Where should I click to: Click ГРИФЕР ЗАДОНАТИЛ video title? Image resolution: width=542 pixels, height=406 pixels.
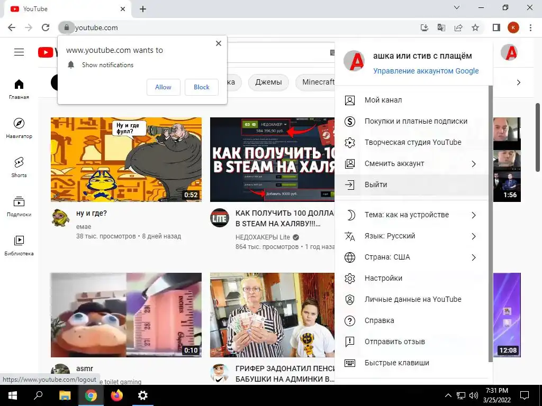pyautogui.click(x=285, y=374)
